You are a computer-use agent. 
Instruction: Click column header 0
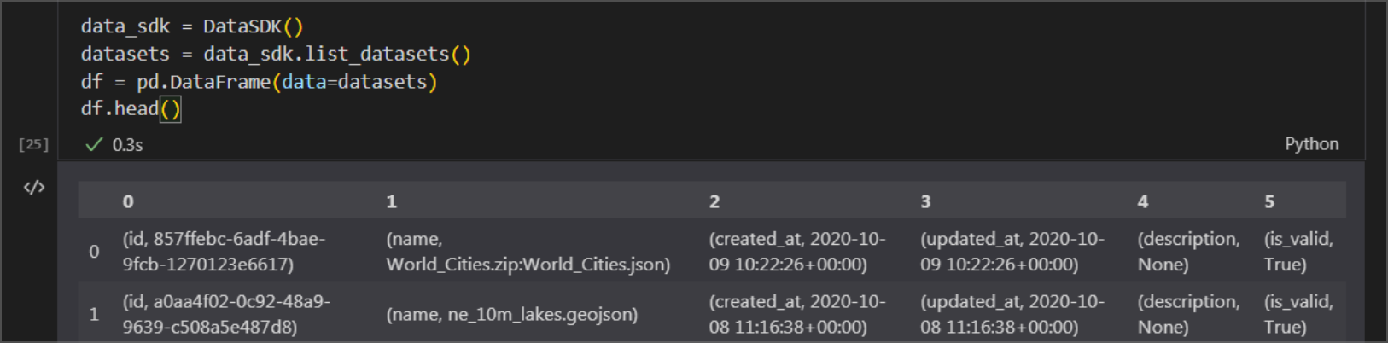click(x=128, y=201)
